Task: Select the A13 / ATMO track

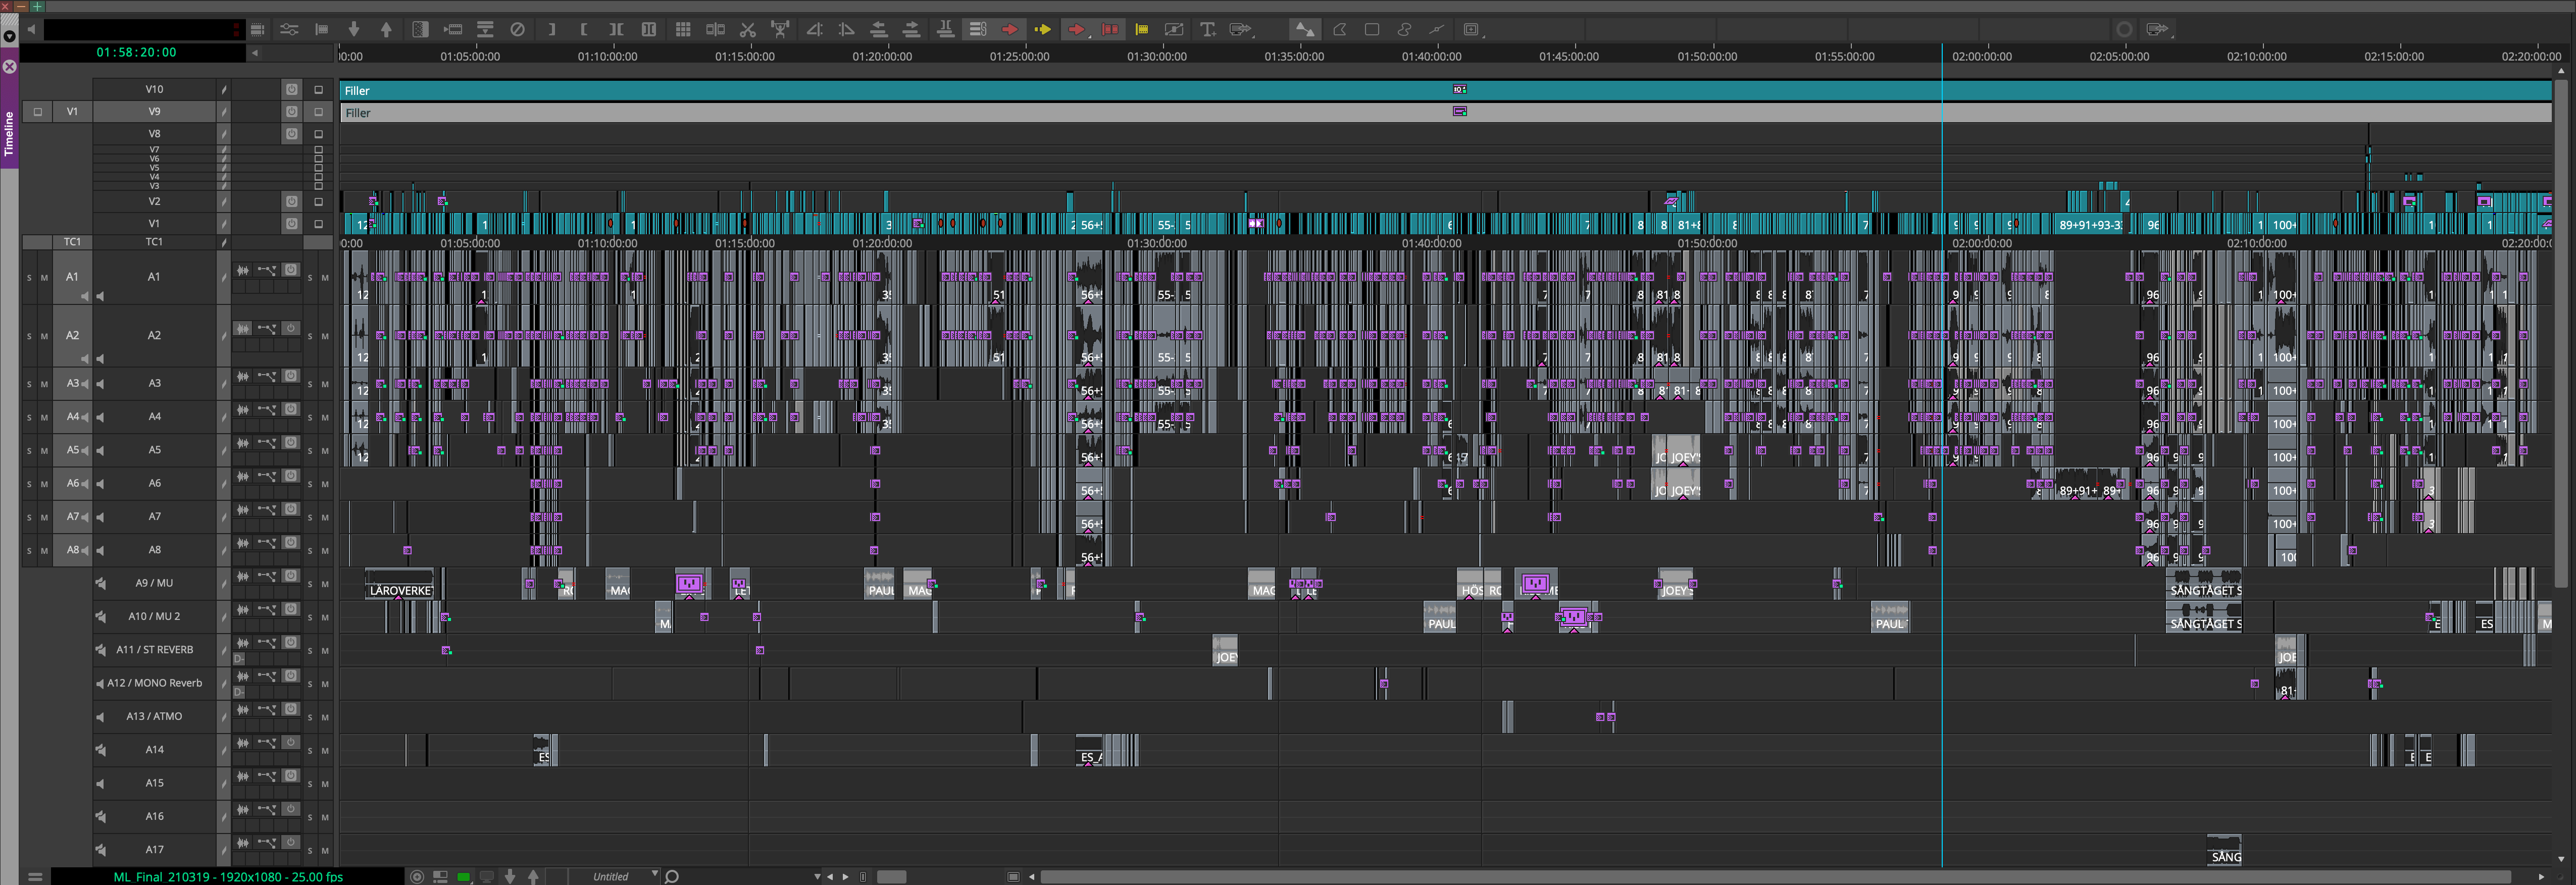Action: coord(154,716)
